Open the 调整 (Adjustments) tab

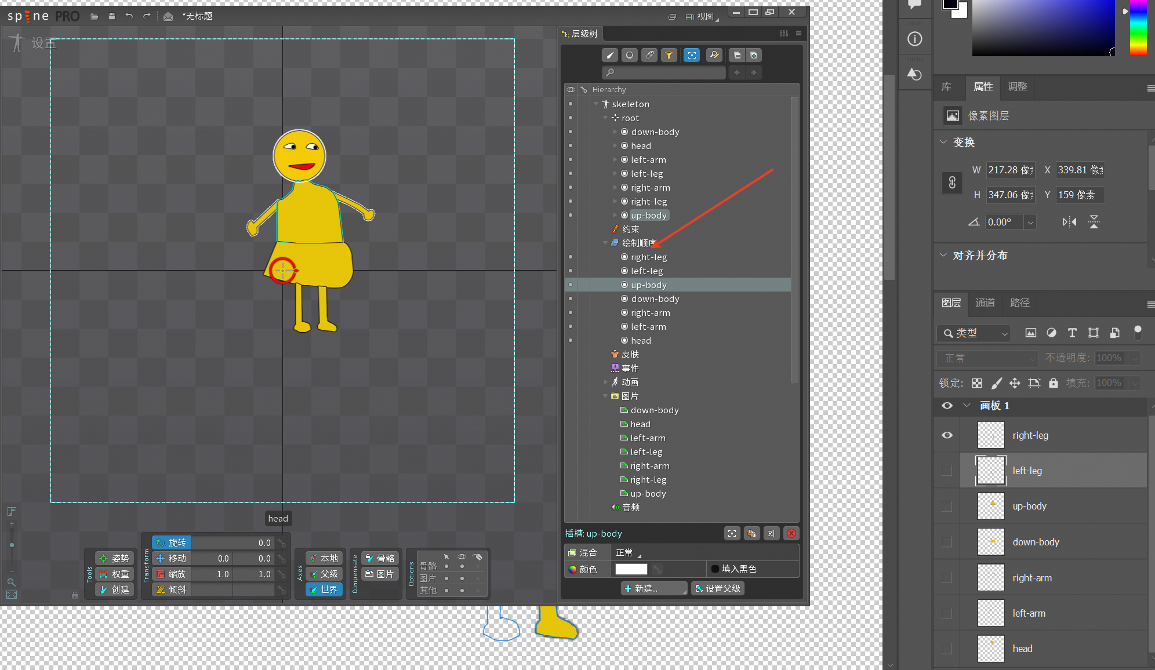[x=1017, y=86]
